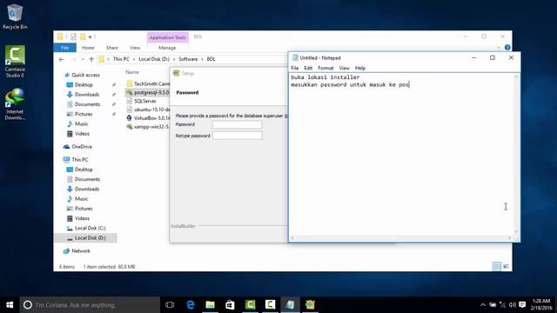
Task: Open the recent locations dropdown arrow
Action: click(83, 59)
